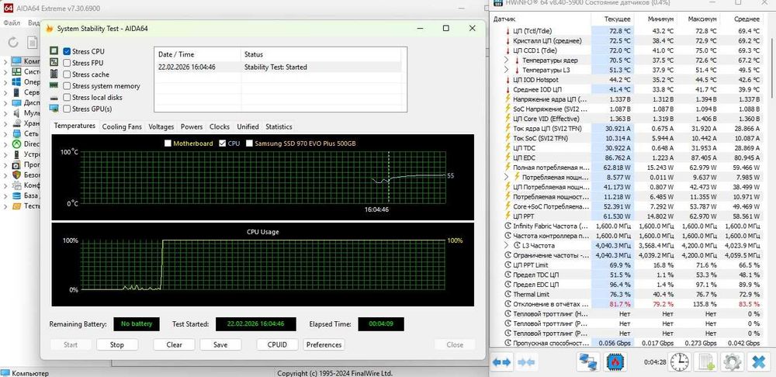Click the Текущее column header in HWiNFO
Image resolution: width=776 pixels, height=377 pixels.
[612, 19]
